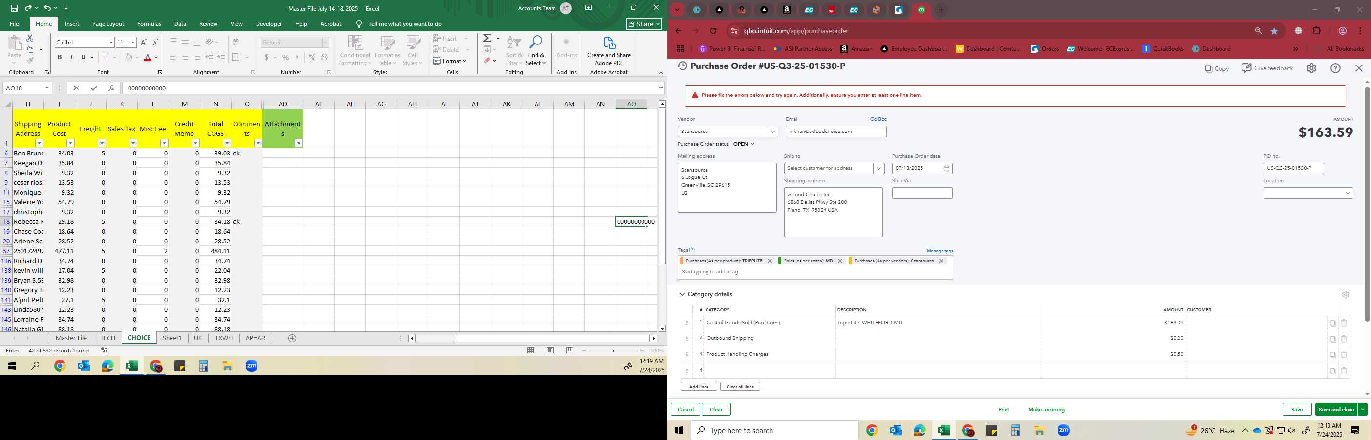Open the Vendor Scansource dropdown
1371x440 pixels.
[772, 132]
